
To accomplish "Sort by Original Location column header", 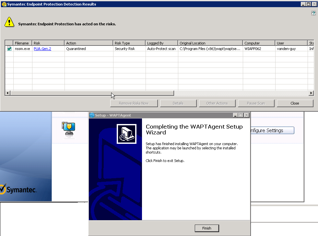I will (x=210, y=43).
